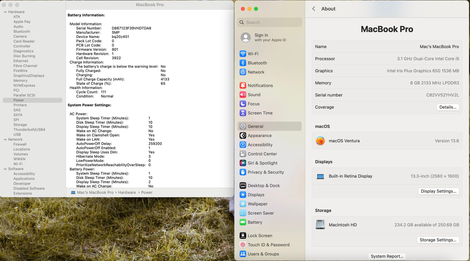470x261 pixels.
Task: Collapse the Hardware section in System Report
Action: pos(5,12)
